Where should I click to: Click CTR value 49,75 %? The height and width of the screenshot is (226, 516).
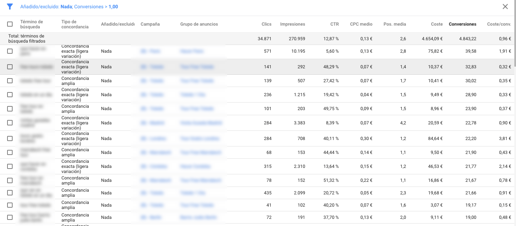click(x=331, y=109)
